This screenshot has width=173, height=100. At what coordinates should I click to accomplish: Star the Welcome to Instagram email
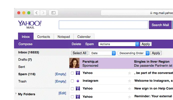pos(129,81)
